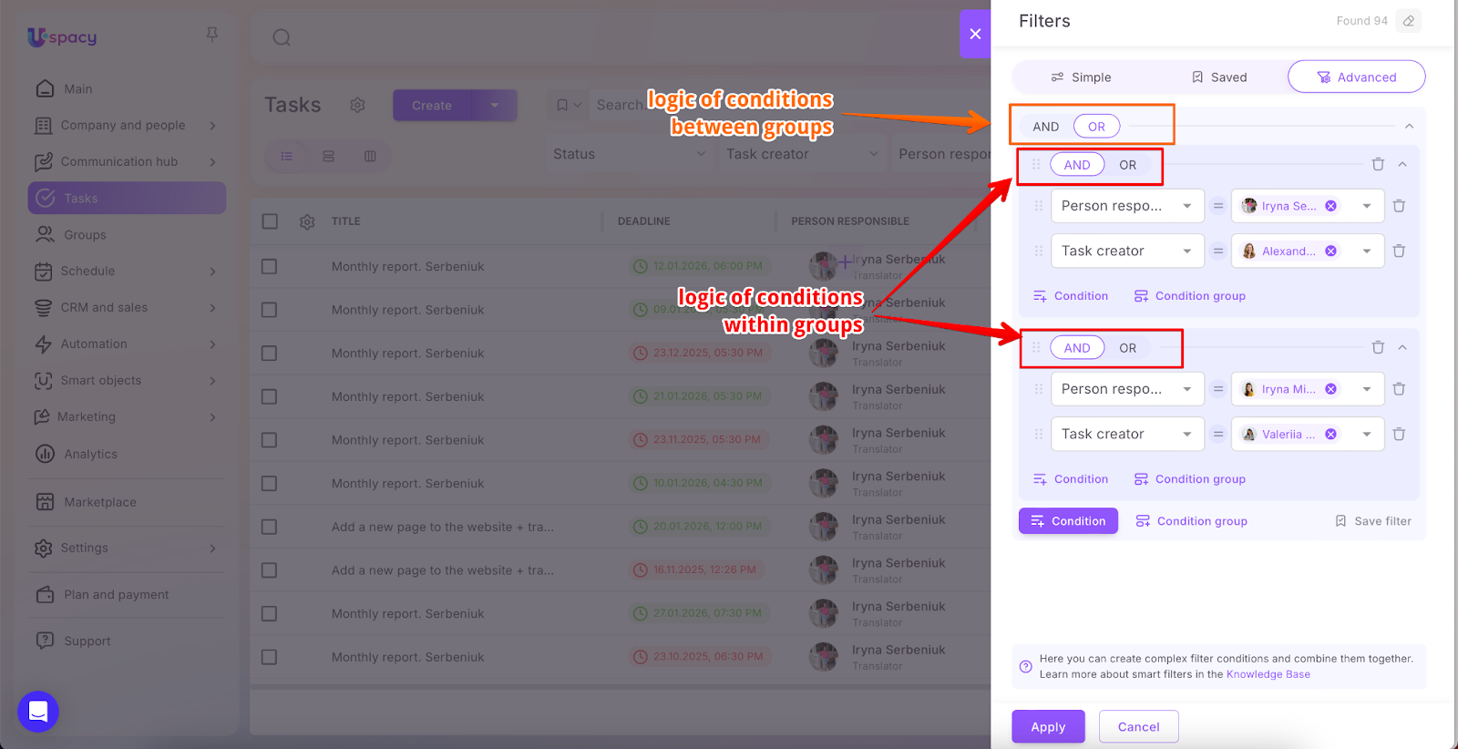Tick checkbox for first Monthly report task

point(269,267)
